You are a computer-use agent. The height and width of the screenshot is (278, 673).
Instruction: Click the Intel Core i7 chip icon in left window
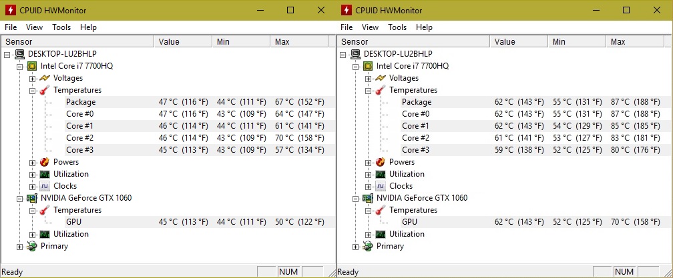[x=32, y=66]
